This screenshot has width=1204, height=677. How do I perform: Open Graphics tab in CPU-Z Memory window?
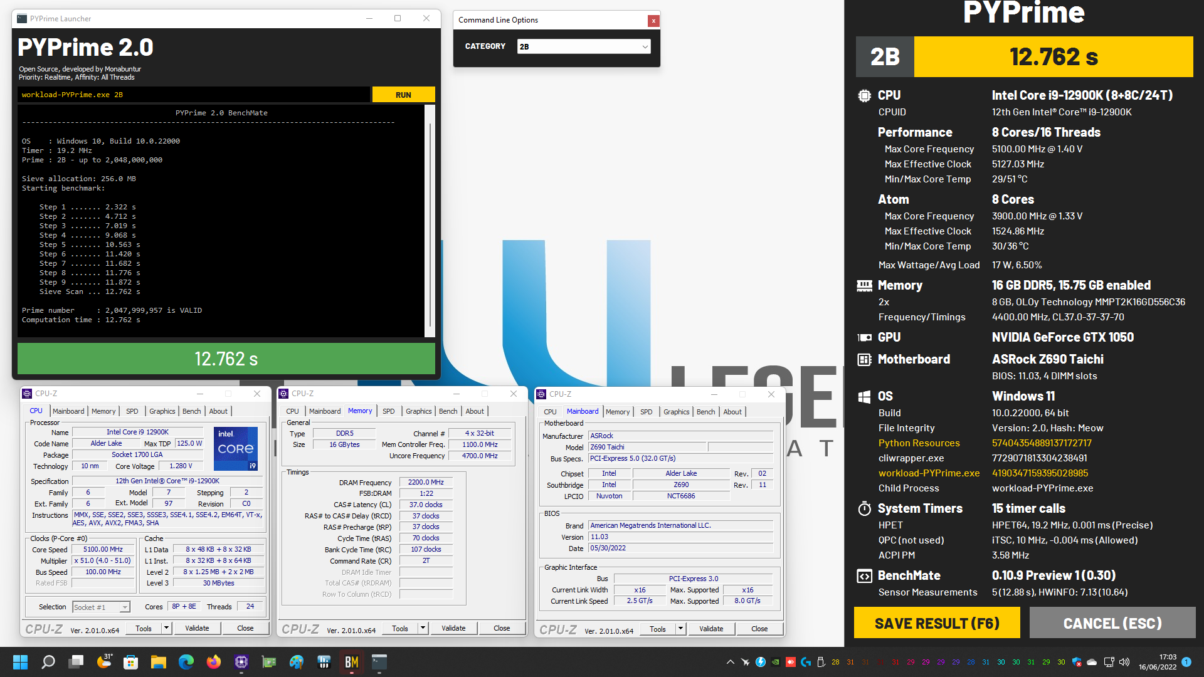click(x=419, y=411)
